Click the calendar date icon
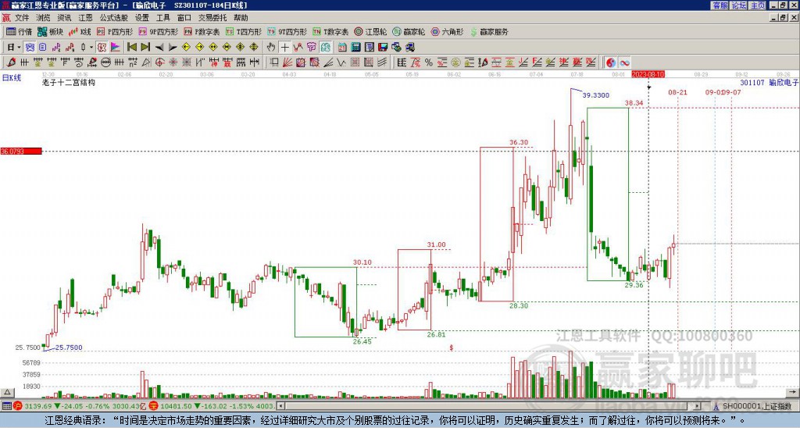Image resolution: width=800 pixels, height=428 pixels. click(x=342, y=47)
